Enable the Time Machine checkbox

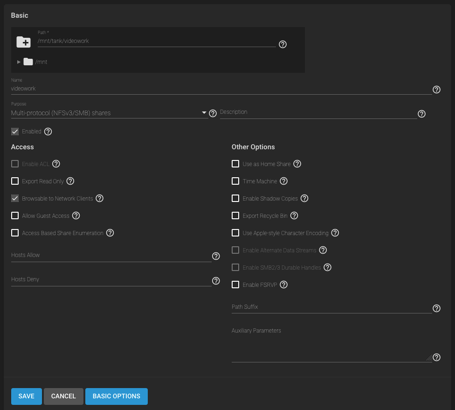(235, 181)
